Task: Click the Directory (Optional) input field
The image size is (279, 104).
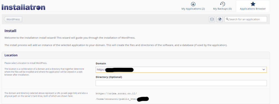Action: (181, 83)
